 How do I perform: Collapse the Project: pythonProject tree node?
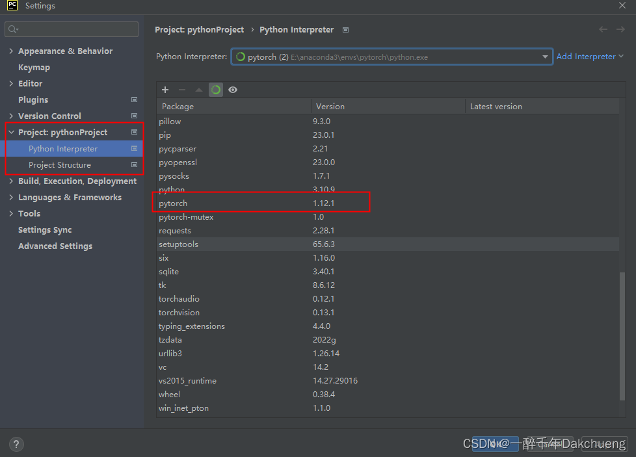pos(11,132)
